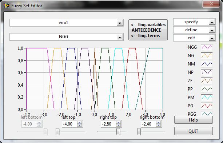Click the PM legend cyan line icon
This screenshot has height=143, width=223.
point(207,98)
